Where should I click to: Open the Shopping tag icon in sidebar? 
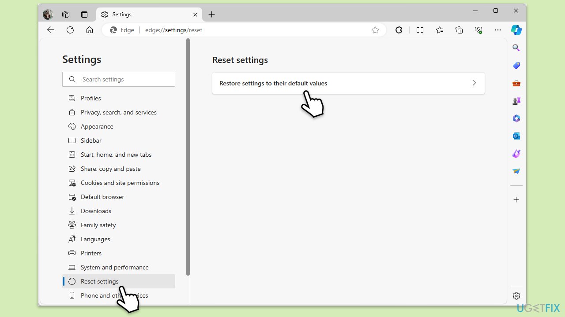coord(516,66)
